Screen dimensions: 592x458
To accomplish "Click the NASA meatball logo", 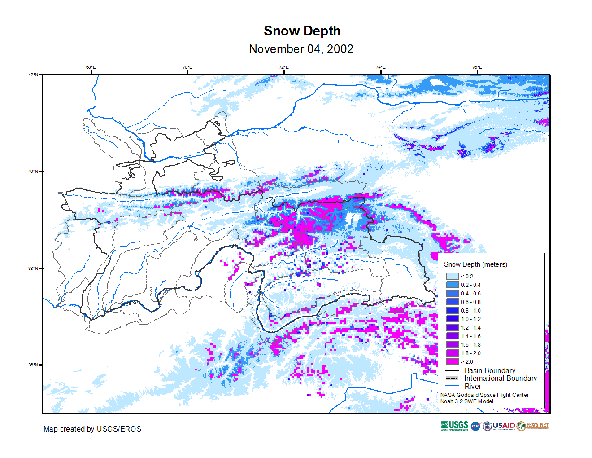I will (475, 426).
